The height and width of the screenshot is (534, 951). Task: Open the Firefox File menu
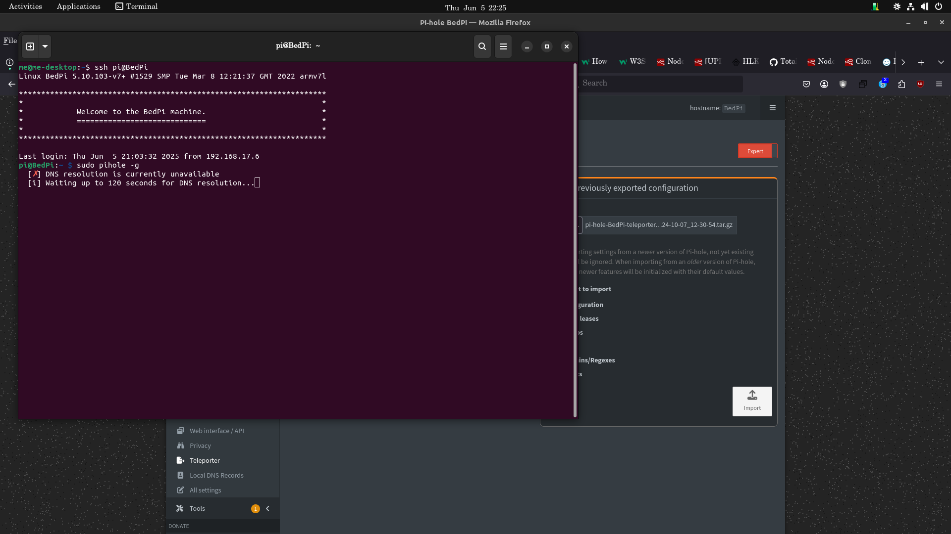(x=10, y=41)
